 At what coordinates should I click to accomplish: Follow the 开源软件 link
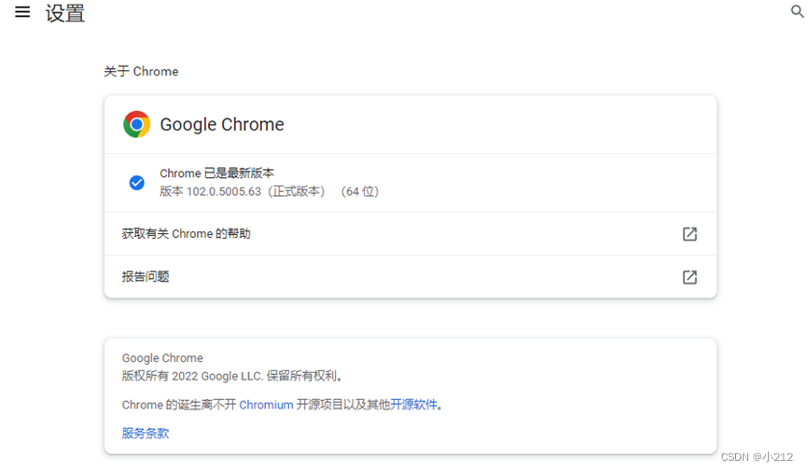click(x=413, y=405)
